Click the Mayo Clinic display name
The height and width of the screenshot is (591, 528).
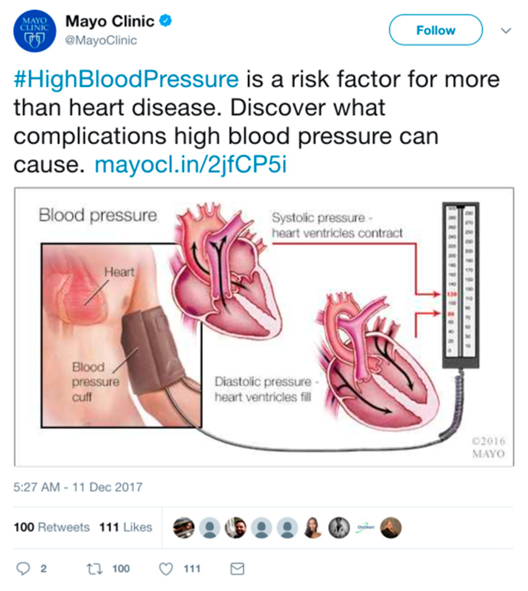[110, 21]
